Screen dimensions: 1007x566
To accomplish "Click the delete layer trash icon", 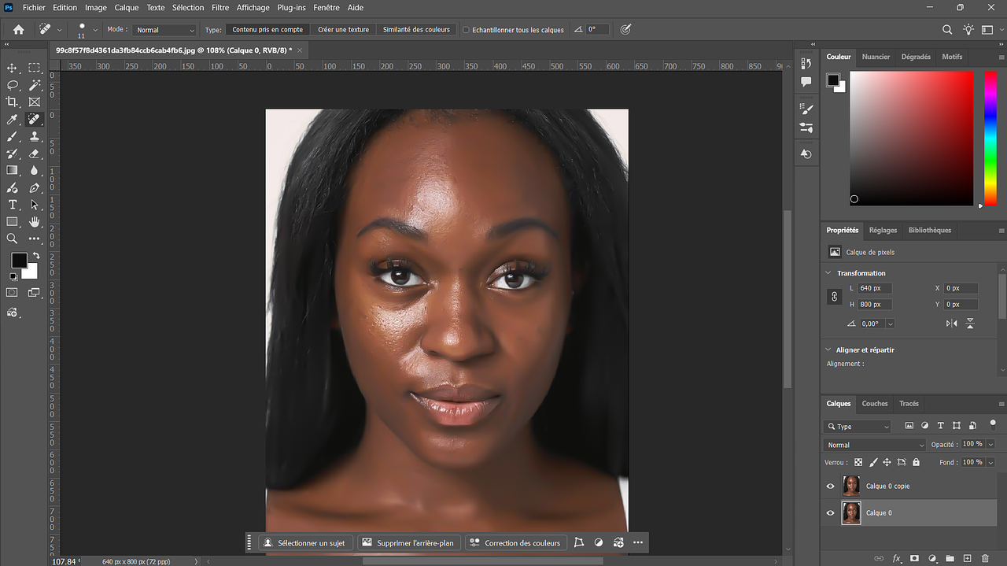I will click(x=985, y=558).
